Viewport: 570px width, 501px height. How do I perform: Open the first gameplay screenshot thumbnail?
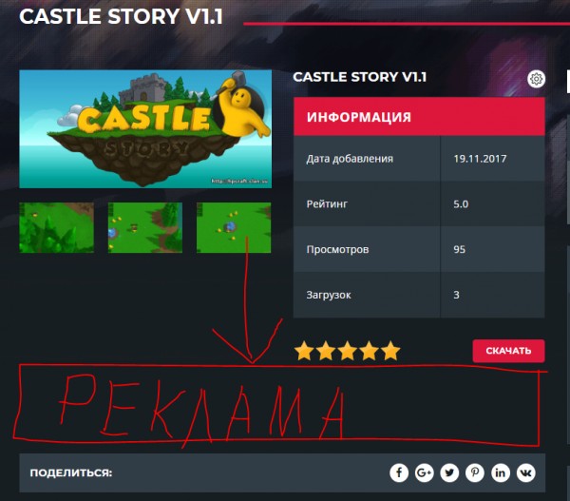point(56,228)
